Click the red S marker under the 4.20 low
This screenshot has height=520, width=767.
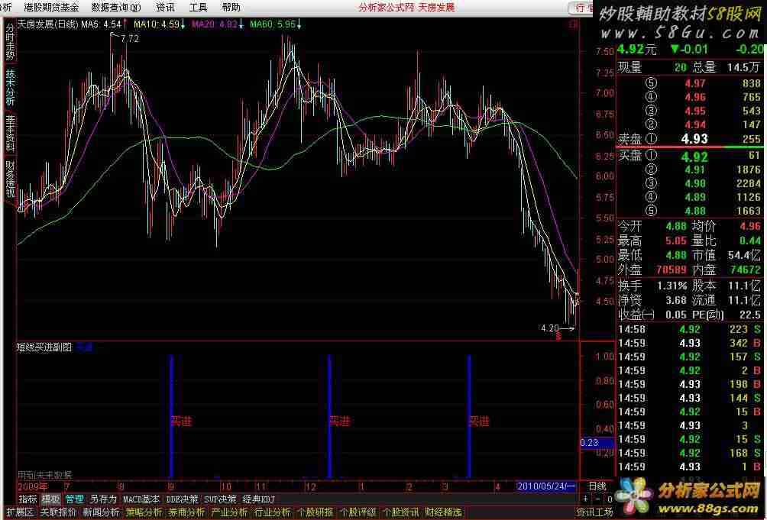[x=558, y=336]
